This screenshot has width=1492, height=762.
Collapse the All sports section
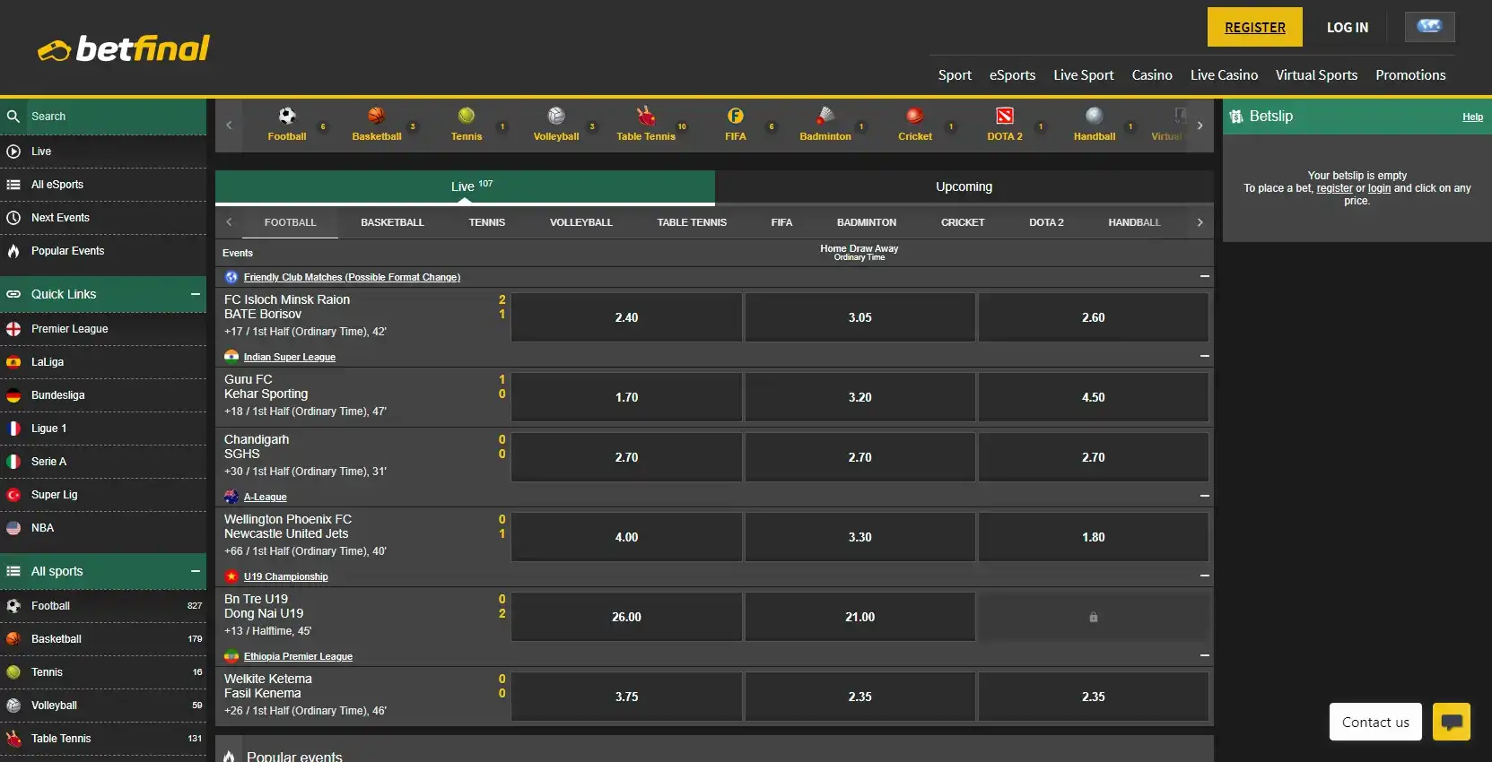coord(195,571)
